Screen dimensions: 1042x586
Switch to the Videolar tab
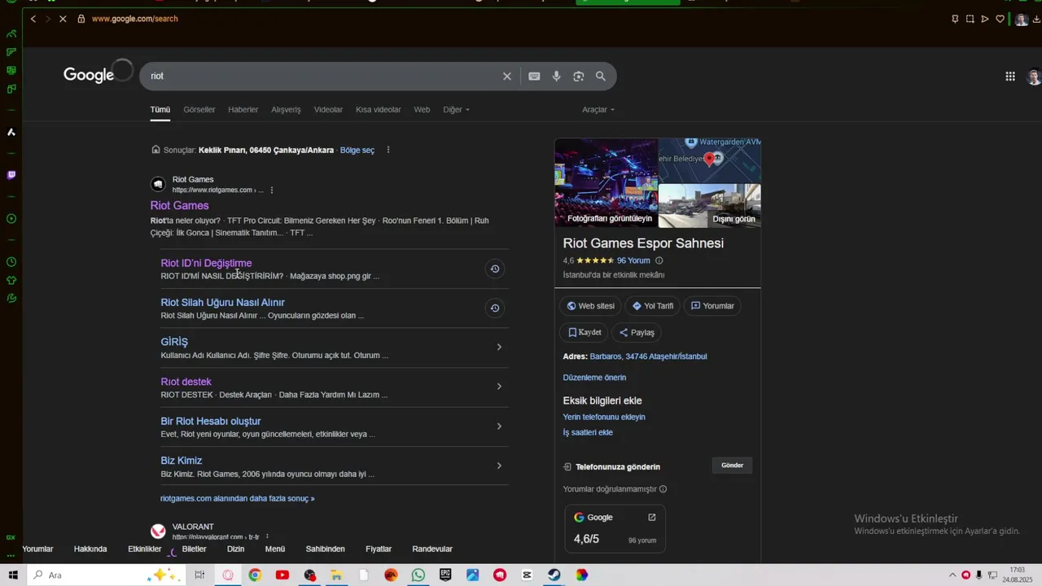(x=328, y=109)
